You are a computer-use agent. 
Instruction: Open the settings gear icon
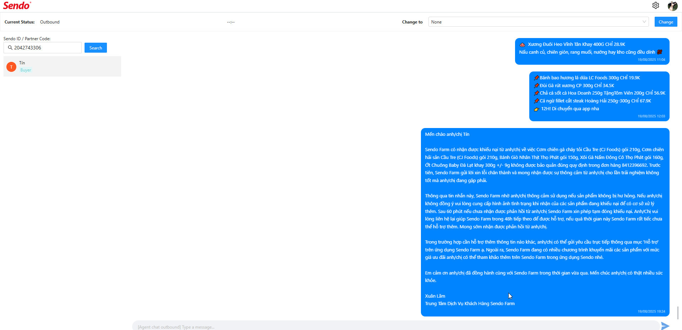656,5
